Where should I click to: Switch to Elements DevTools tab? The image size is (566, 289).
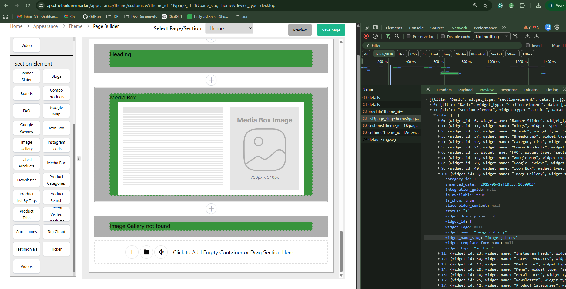click(394, 28)
